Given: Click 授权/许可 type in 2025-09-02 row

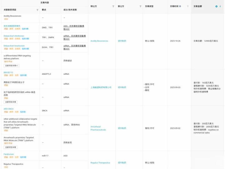Looking at the screenshot, I should [x=149, y=128].
